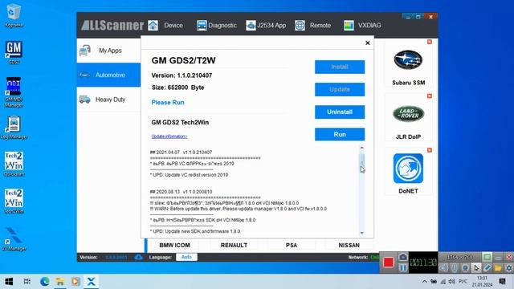
Task: Click the home icon beside Device
Action: [153, 25]
